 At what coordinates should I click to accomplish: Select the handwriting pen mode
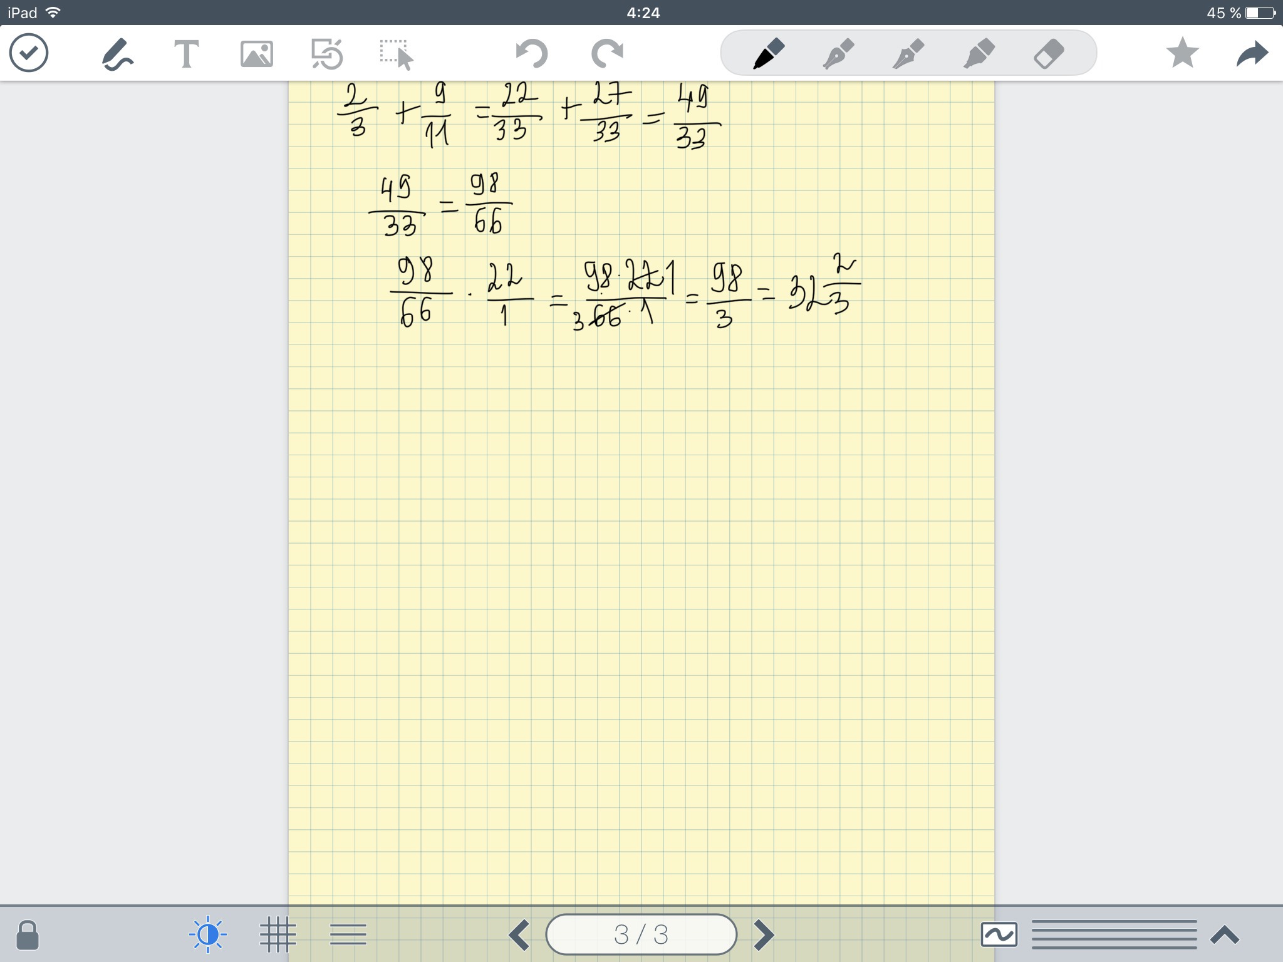click(x=117, y=54)
